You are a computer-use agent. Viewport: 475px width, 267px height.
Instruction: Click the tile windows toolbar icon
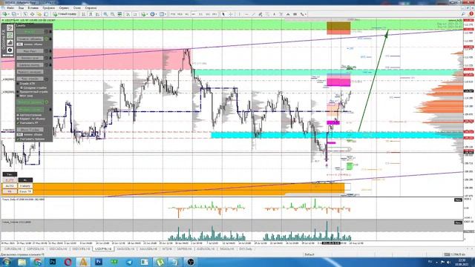119,14
